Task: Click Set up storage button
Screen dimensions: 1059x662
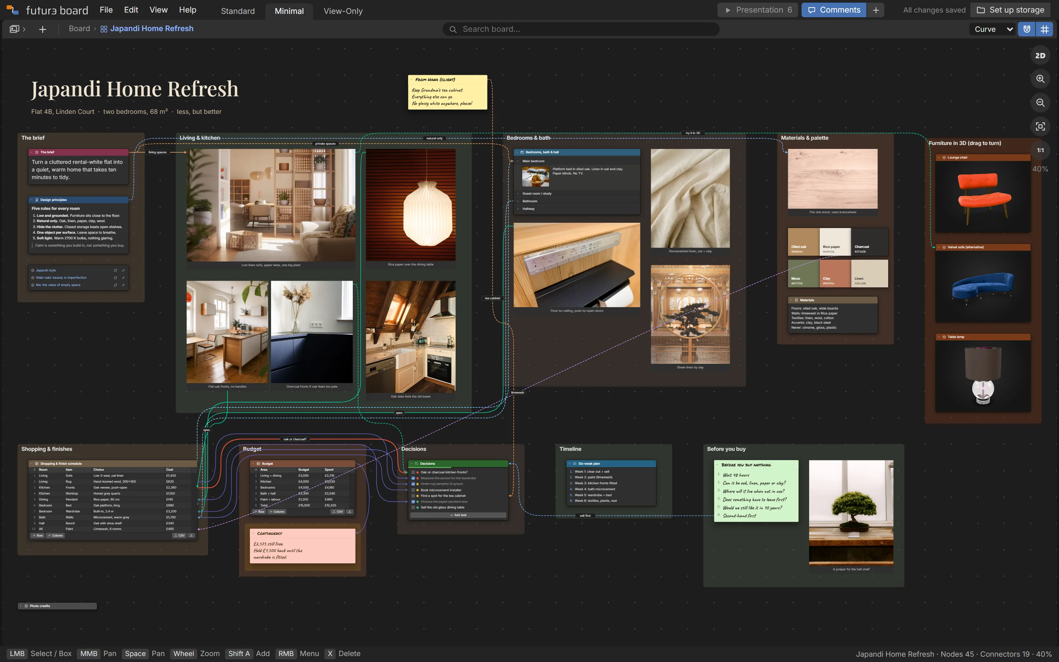Action: pyautogui.click(x=1011, y=10)
